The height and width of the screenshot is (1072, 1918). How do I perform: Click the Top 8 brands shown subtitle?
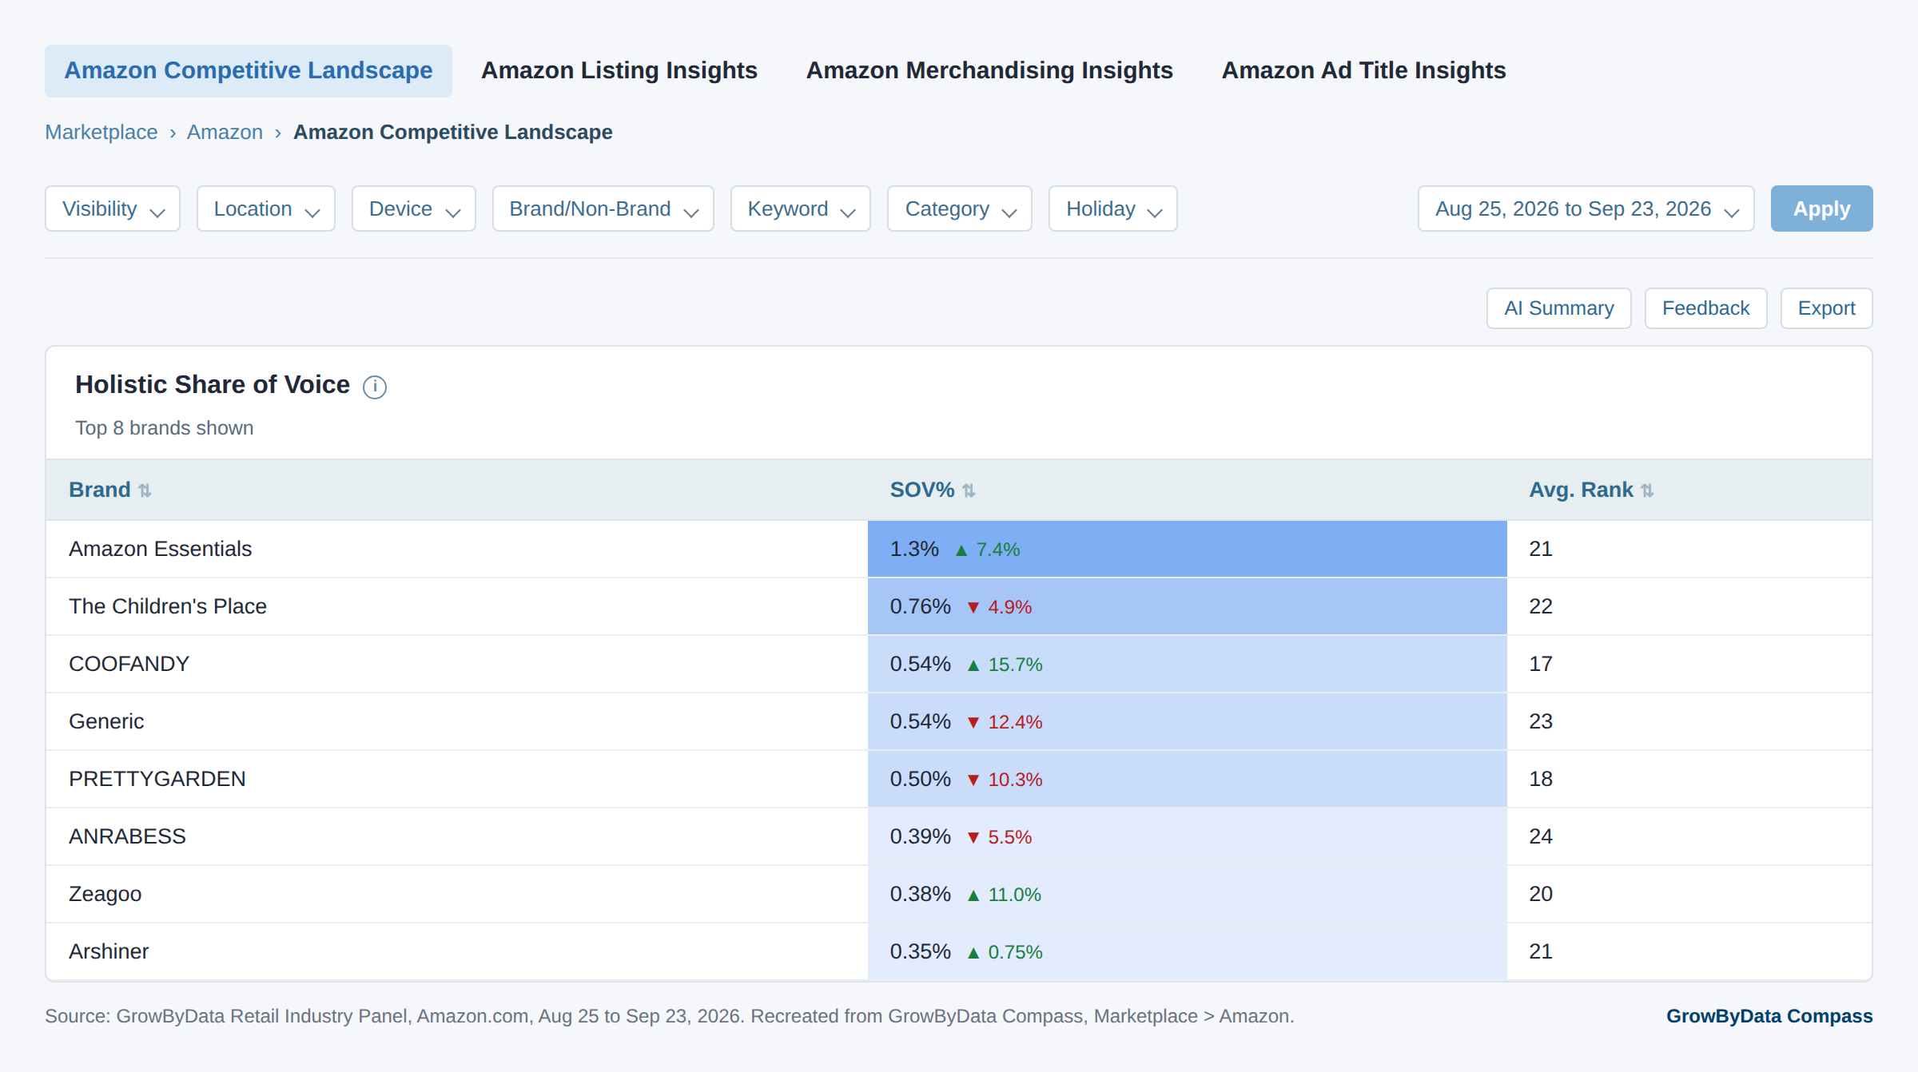165,428
